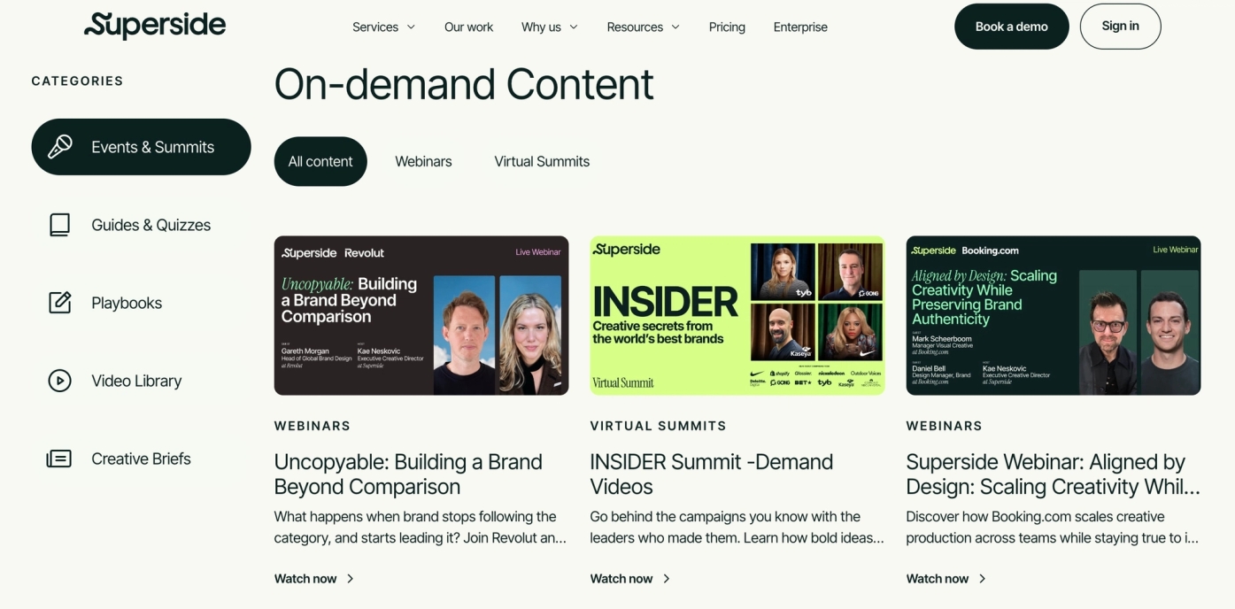Open the Video Library play icon
Image resolution: width=1235 pixels, height=609 pixels.
point(59,381)
